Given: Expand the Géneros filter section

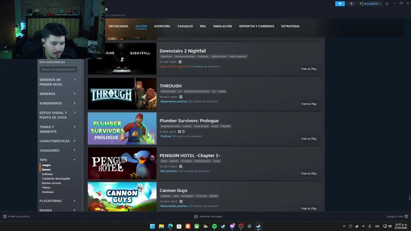Looking at the screenshot, I should tap(58, 94).
